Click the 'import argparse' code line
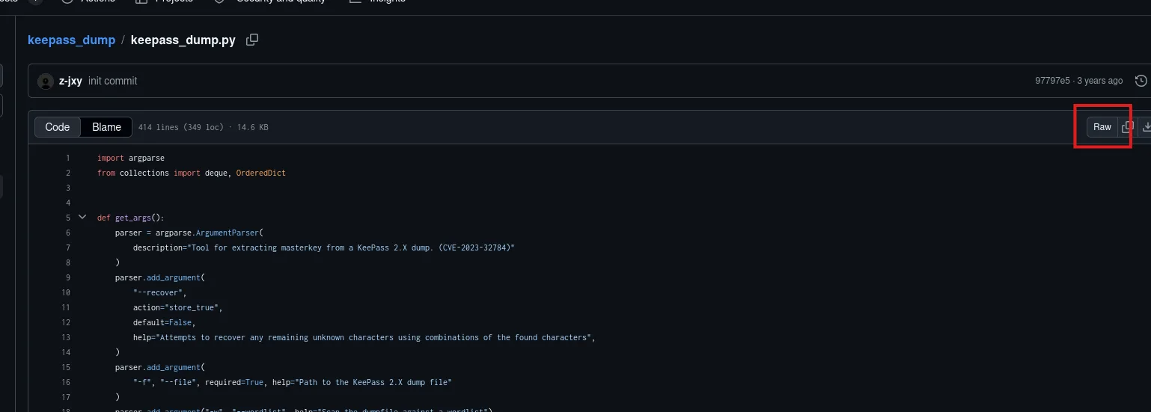 (131, 158)
